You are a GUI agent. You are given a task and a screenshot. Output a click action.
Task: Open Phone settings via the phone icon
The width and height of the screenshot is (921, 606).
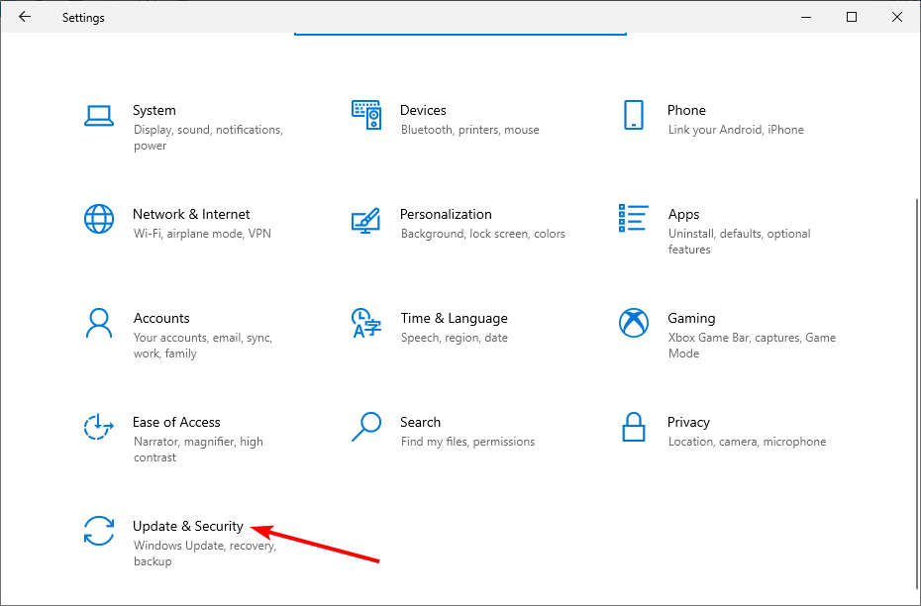tap(634, 115)
